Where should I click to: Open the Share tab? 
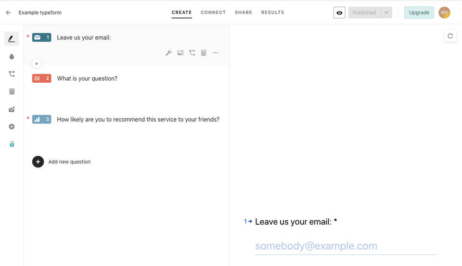tap(244, 13)
